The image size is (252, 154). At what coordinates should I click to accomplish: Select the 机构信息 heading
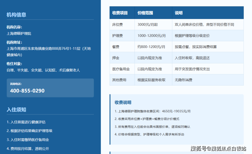click(16, 15)
